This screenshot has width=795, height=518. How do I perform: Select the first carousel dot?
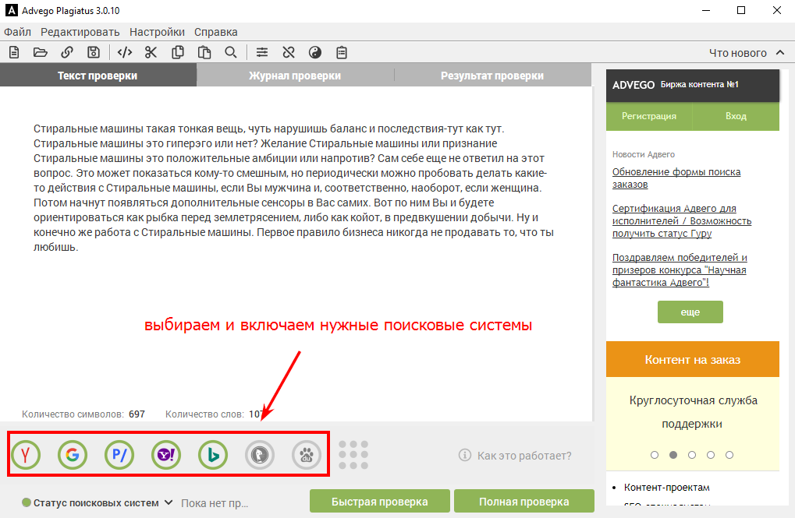(655, 455)
